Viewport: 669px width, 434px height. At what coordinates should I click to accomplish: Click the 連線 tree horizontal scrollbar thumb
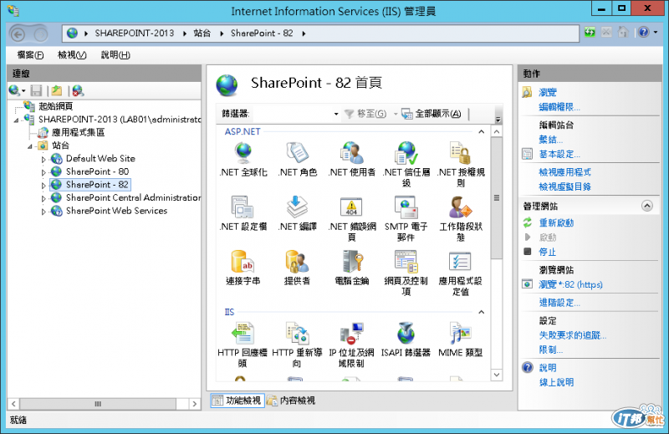tap(98, 404)
